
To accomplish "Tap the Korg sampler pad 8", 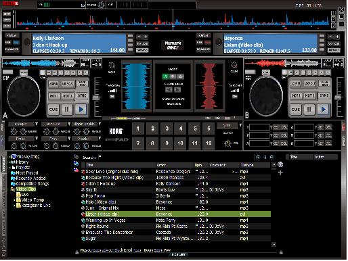I will (x=152, y=143).
